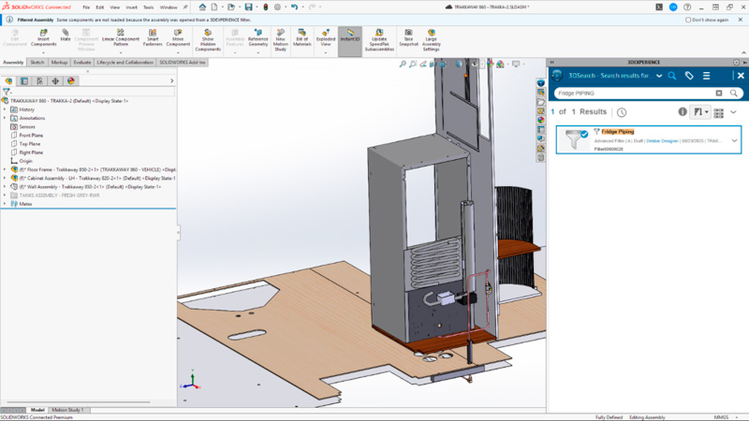
Task: Open the Exploded View dropdown arrow
Action: (x=326, y=52)
